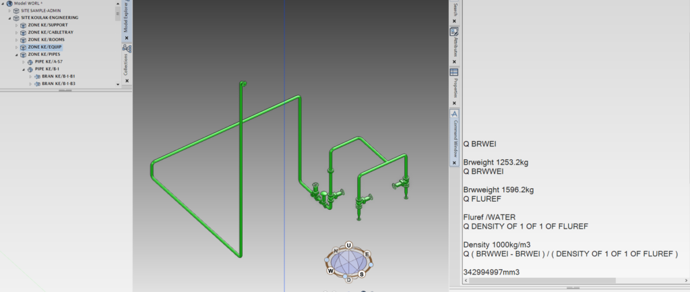
Task: Click the East (E) marker on compass
Action: 368,254
